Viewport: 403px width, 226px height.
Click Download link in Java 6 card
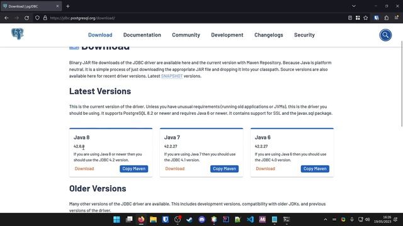[x=265, y=169]
